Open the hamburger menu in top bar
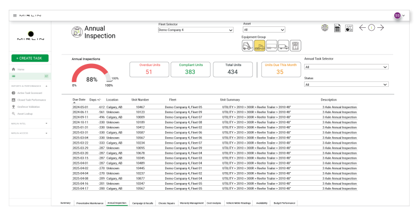Viewport: 420px width, 224px height. coord(15,15)
